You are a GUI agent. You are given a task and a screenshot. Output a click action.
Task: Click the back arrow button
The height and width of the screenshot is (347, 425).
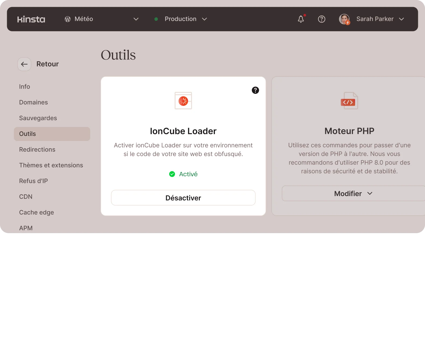click(x=24, y=64)
